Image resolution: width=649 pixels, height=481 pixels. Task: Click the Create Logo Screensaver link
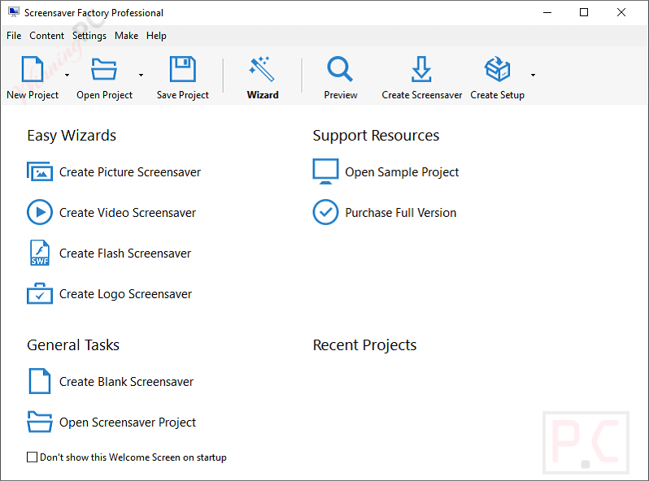click(125, 293)
